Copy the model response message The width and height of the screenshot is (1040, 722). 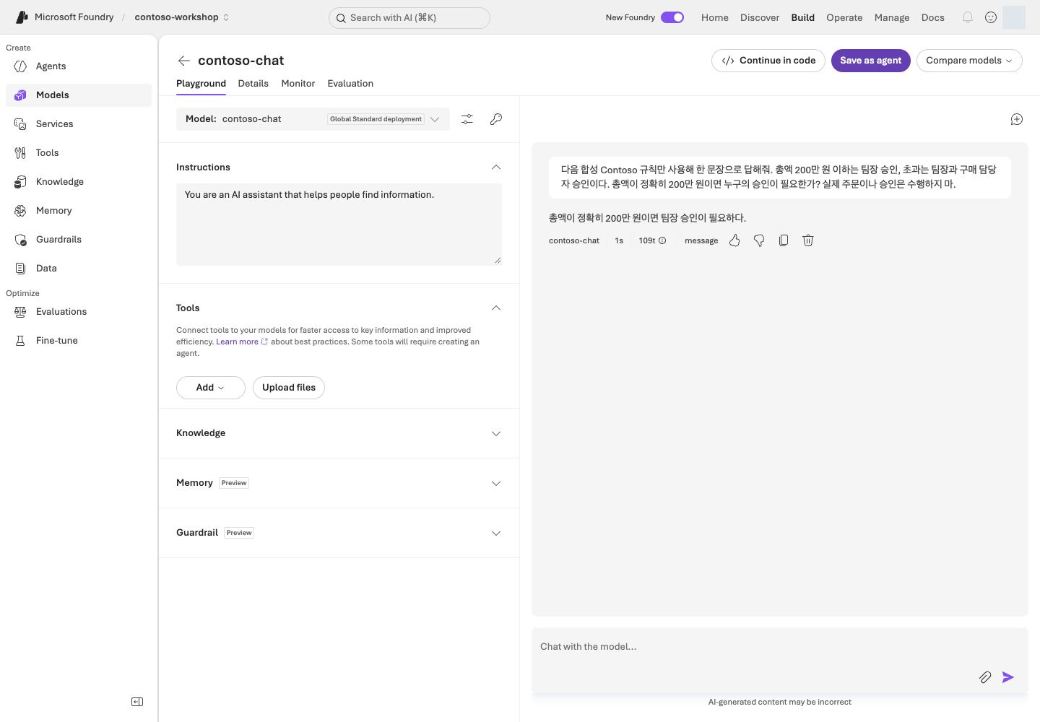point(784,240)
